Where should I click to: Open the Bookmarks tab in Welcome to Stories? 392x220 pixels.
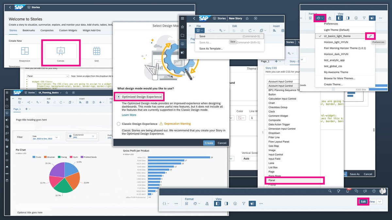pos(29,30)
